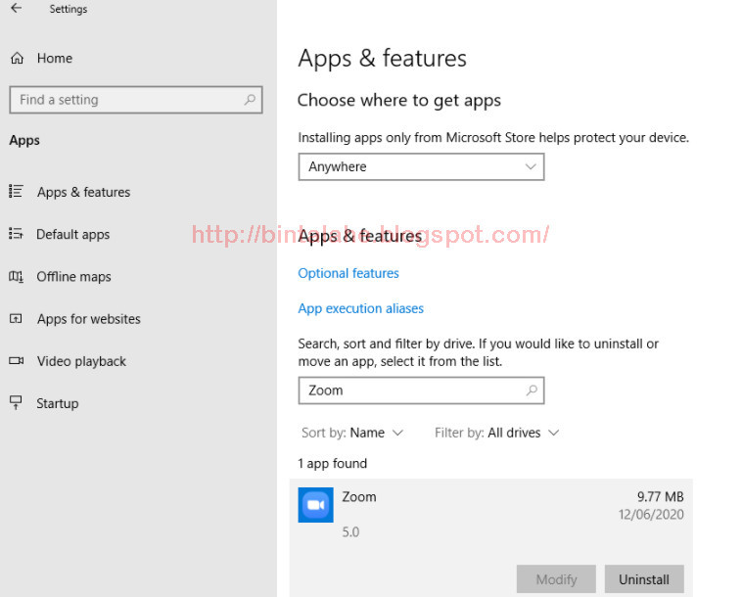Click the install date 12/06/2020
The width and height of the screenshot is (742, 597).
click(x=651, y=514)
